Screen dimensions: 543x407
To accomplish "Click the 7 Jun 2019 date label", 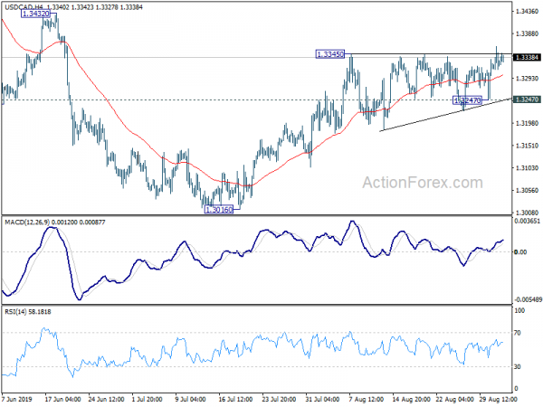I will [18, 400].
